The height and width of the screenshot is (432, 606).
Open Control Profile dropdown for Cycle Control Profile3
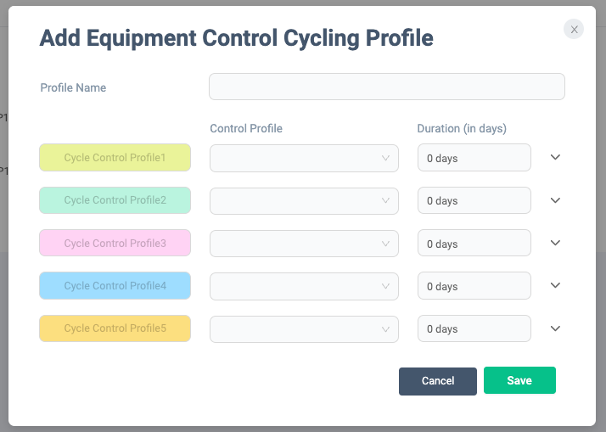pyautogui.click(x=304, y=244)
